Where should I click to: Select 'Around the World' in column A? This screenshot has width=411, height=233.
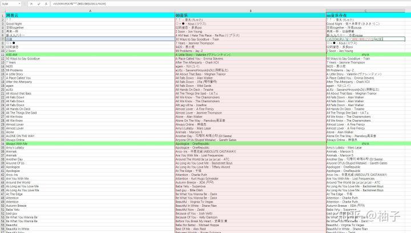pos(90,182)
